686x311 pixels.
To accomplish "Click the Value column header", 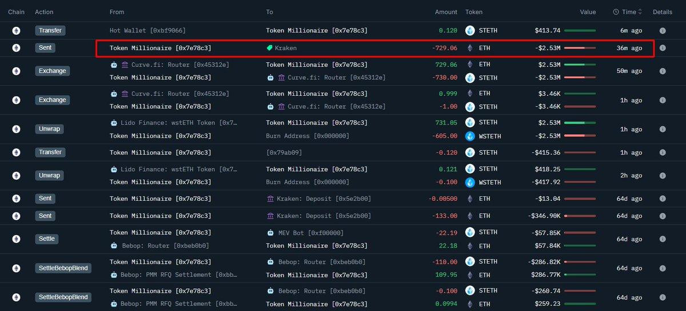I will point(588,12).
